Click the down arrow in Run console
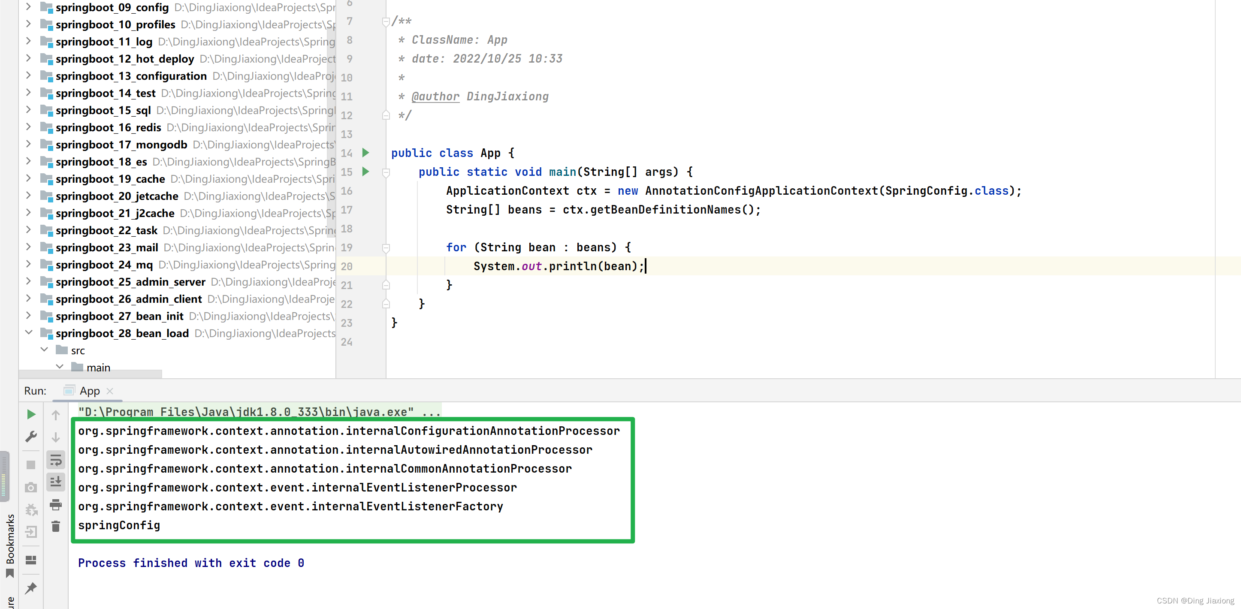The image size is (1241, 609). [x=56, y=437]
